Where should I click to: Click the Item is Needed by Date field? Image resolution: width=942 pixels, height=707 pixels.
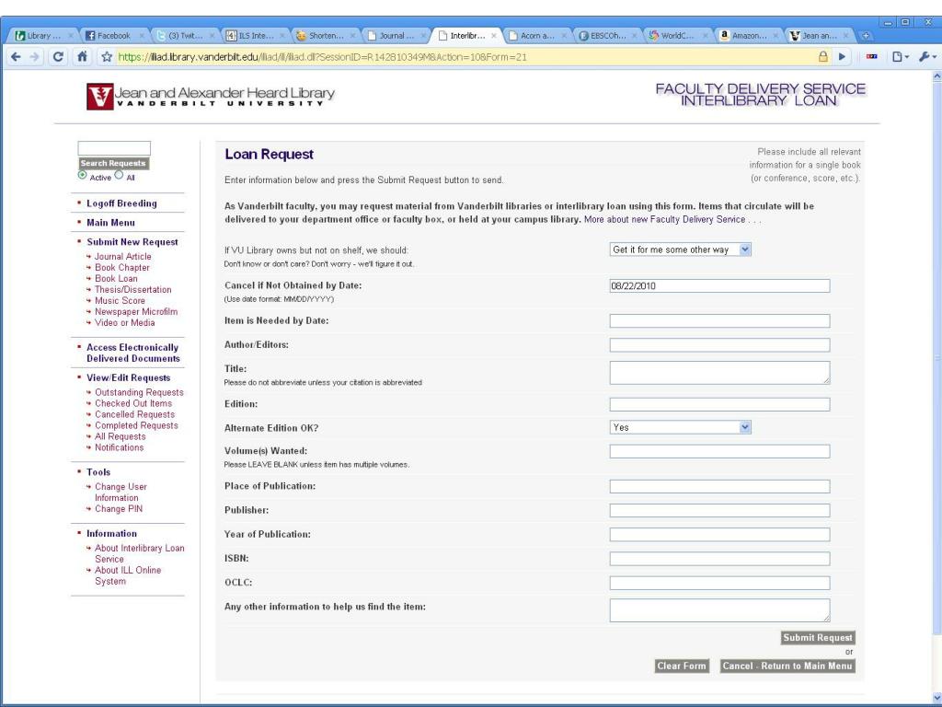pyautogui.click(x=719, y=321)
